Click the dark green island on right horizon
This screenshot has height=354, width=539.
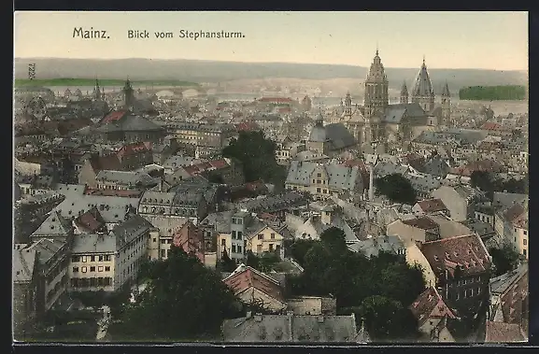pyautogui.click(x=492, y=92)
